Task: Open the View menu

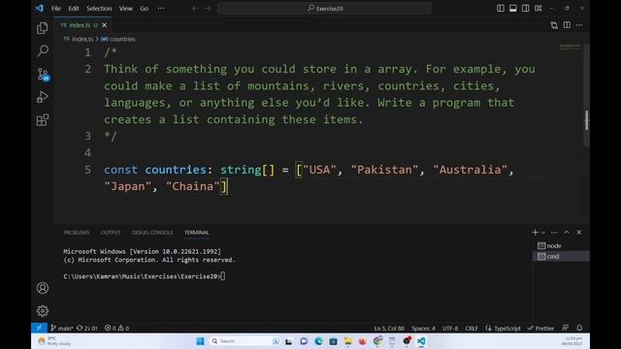Action: (x=125, y=9)
